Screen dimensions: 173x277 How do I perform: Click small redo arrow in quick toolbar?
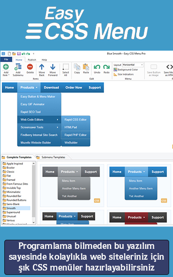coord(28,54)
